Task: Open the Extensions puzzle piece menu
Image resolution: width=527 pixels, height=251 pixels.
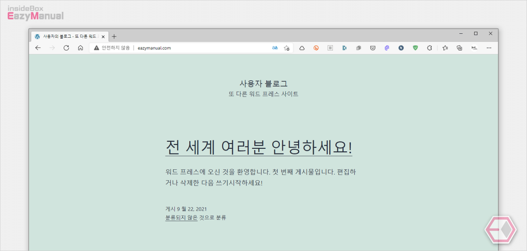Action: (430, 48)
